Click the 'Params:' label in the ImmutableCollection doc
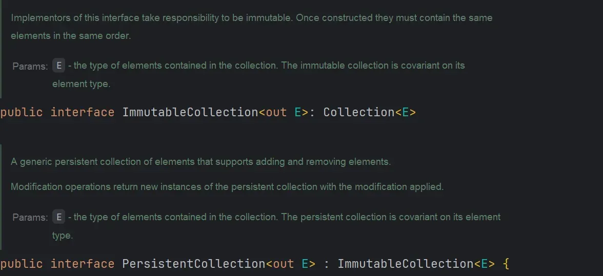This screenshot has height=276, width=603. click(x=30, y=67)
